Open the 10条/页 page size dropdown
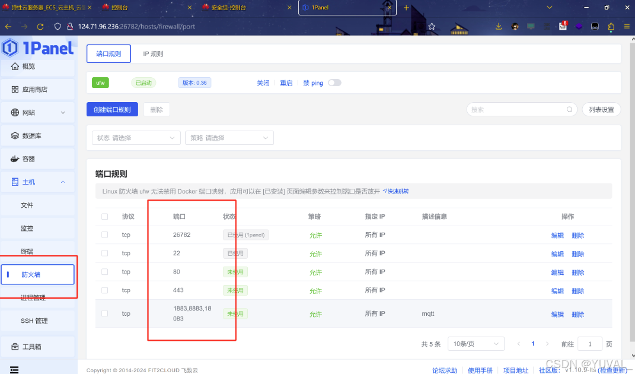The image size is (635, 374). (476, 344)
